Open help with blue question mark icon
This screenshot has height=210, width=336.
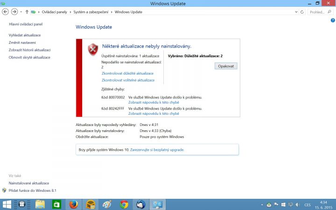pos(333,21)
